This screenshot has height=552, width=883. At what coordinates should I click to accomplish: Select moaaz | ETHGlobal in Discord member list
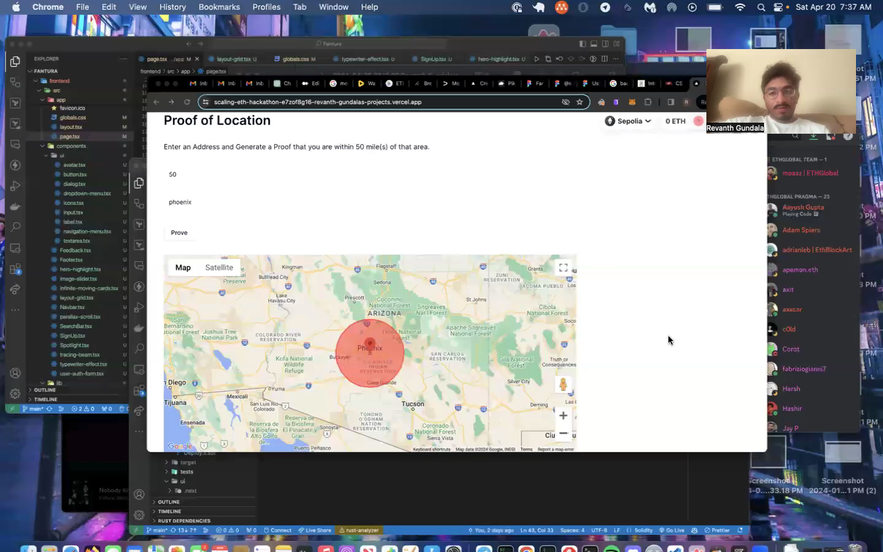[810, 174]
